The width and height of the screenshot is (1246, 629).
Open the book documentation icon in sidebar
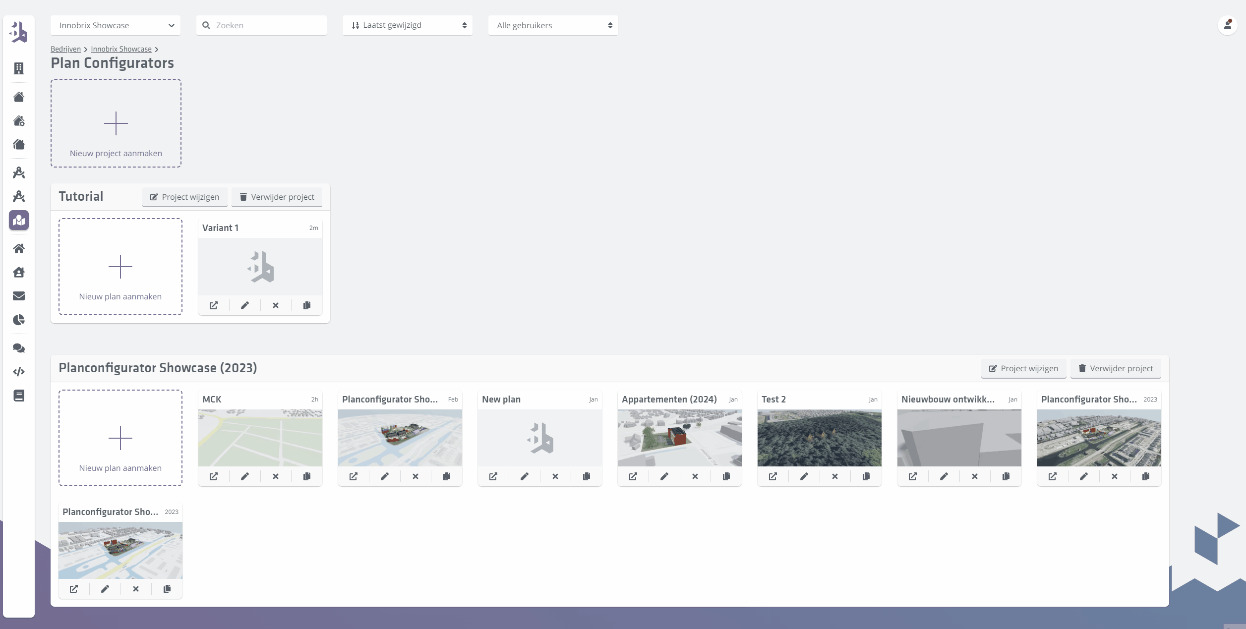click(18, 396)
